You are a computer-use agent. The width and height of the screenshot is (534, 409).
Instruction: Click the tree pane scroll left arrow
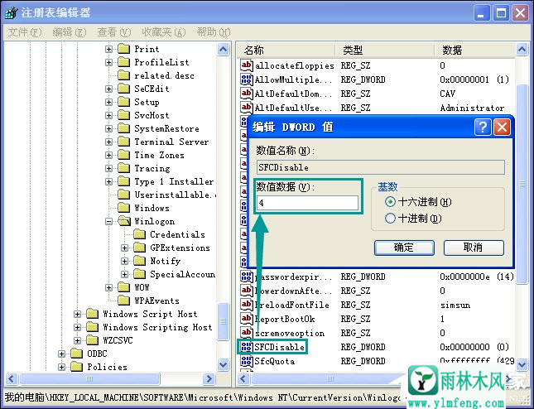tap(11, 378)
